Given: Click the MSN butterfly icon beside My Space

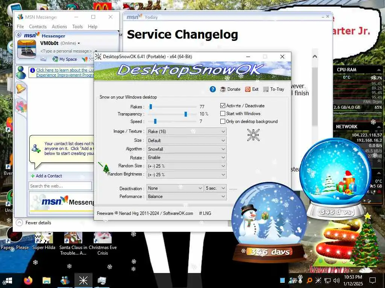Looking at the screenshot, I should pos(85,59).
